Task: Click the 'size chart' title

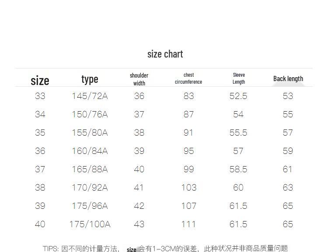Action: [165, 54]
